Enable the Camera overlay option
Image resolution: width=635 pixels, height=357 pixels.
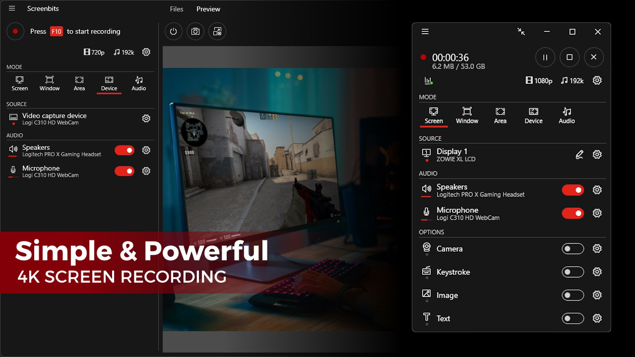pyautogui.click(x=573, y=248)
